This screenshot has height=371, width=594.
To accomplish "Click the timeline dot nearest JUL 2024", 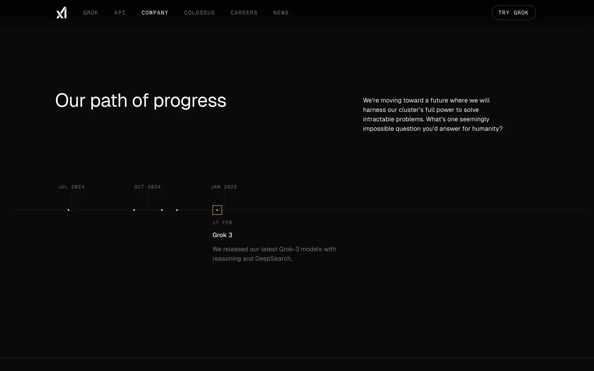I will 68,210.
